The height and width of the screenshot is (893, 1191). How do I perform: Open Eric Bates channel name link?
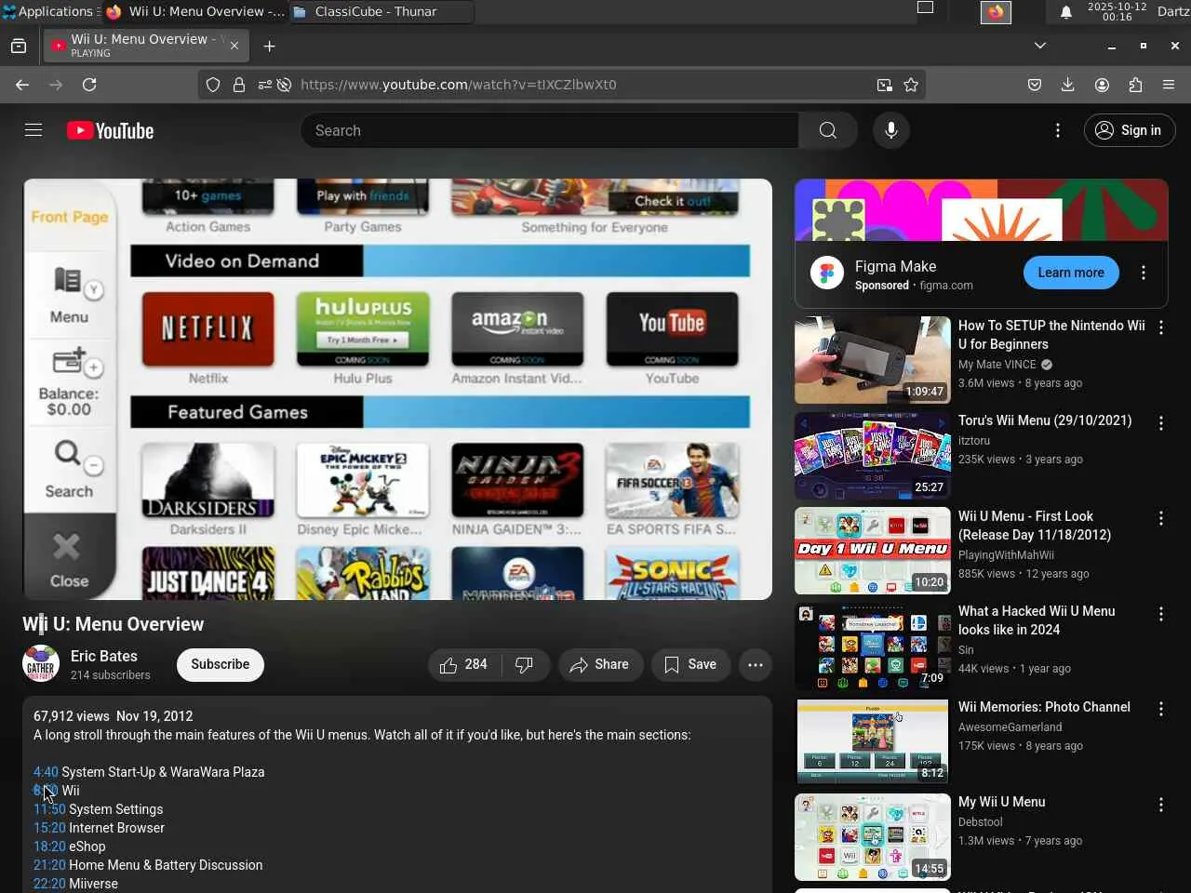point(104,656)
